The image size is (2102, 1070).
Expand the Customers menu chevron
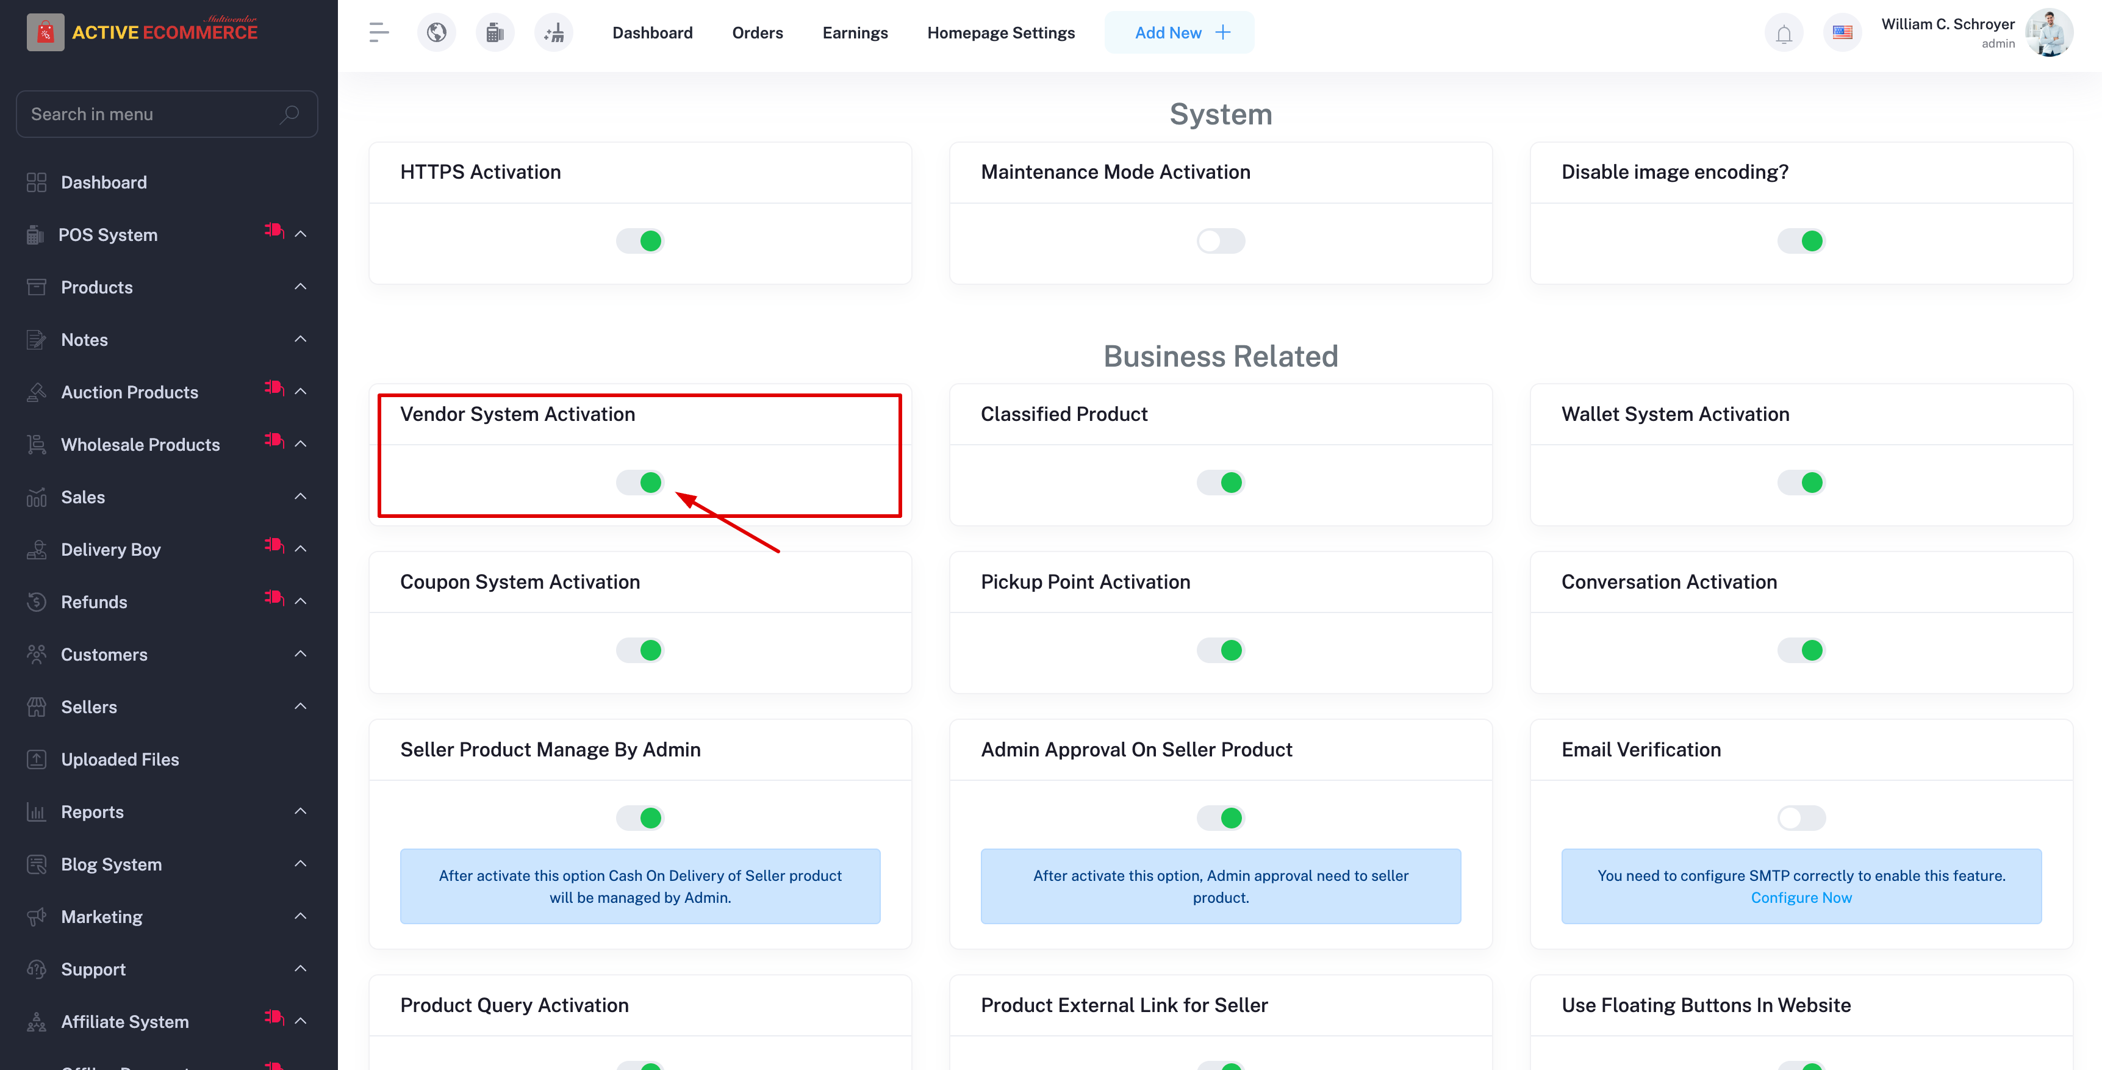click(x=300, y=654)
